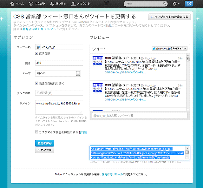Click the domain (ドメイン) text area
The image size is (203, 188).
tap(59, 107)
